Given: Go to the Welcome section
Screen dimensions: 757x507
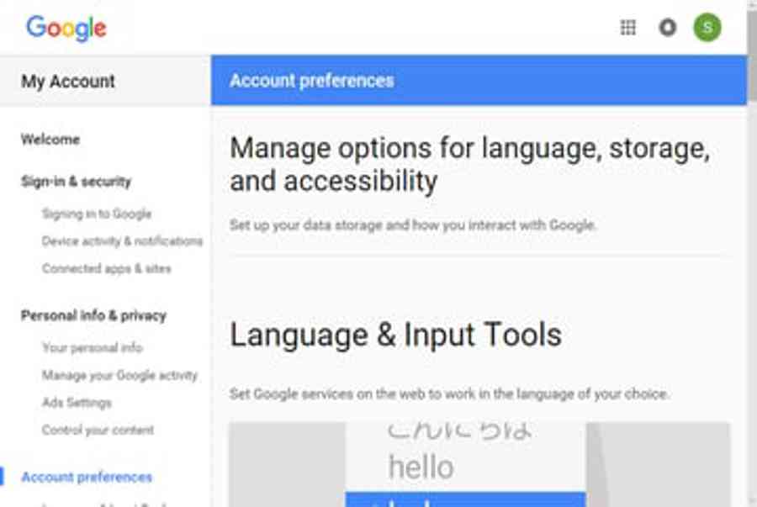Looking at the screenshot, I should [50, 140].
